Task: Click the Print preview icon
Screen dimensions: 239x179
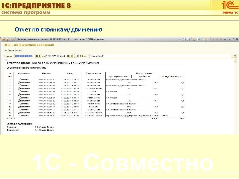Action: point(189,39)
